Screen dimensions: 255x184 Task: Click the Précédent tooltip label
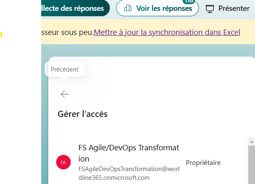coord(64,70)
